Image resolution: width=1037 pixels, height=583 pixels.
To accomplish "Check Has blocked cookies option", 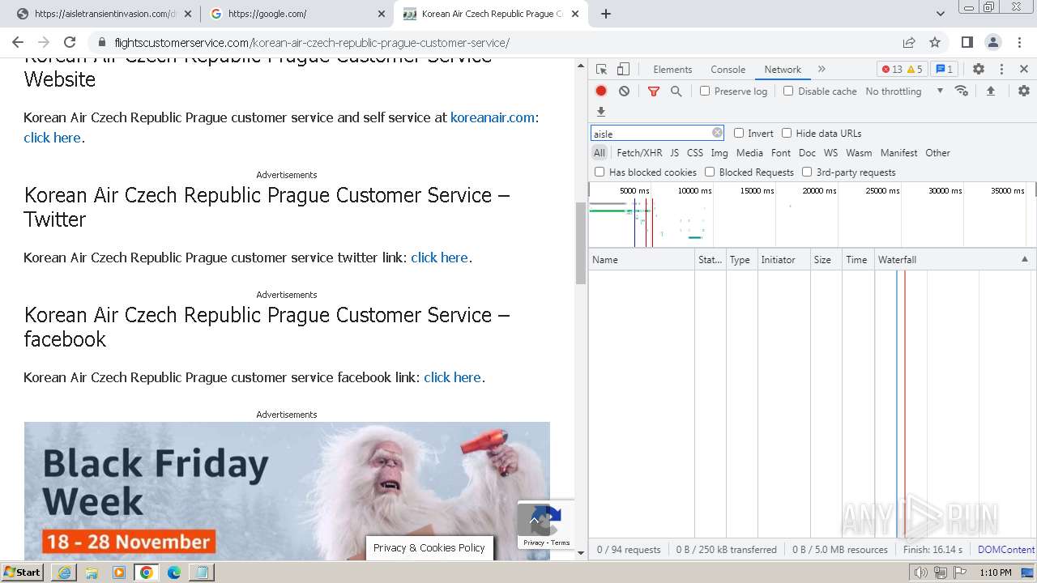I will 600,172.
